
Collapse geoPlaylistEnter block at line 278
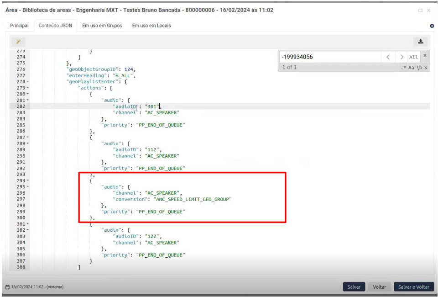point(28,81)
